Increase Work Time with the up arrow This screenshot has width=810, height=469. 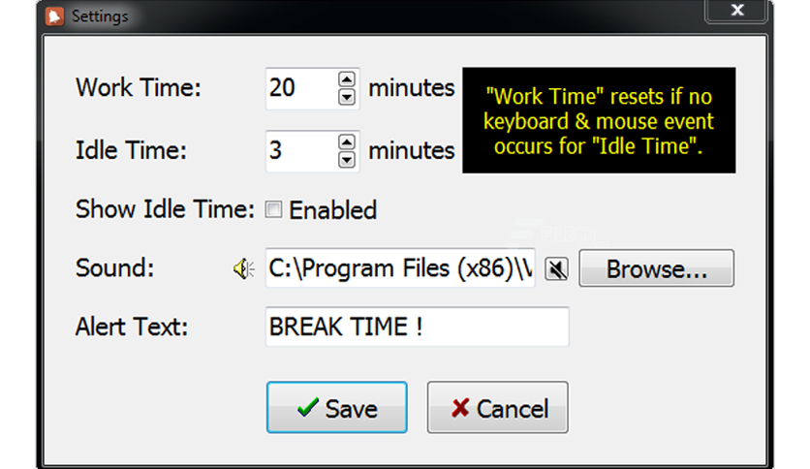[347, 79]
